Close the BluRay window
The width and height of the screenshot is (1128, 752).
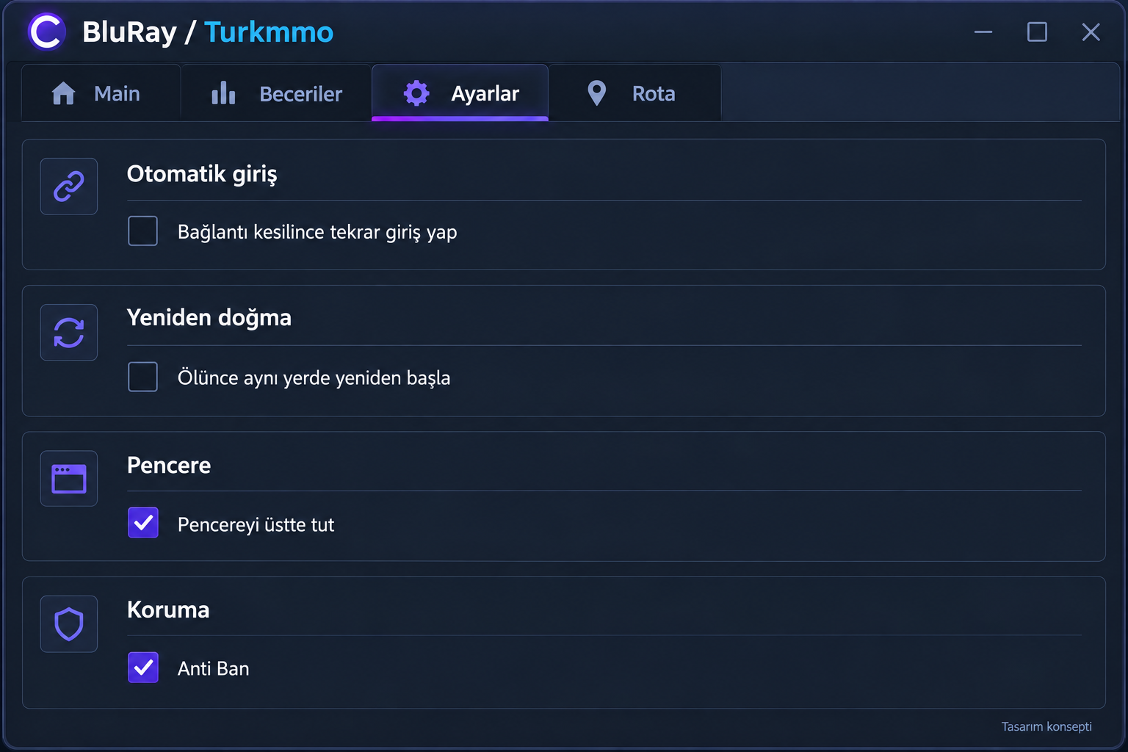click(x=1091, y=32)
